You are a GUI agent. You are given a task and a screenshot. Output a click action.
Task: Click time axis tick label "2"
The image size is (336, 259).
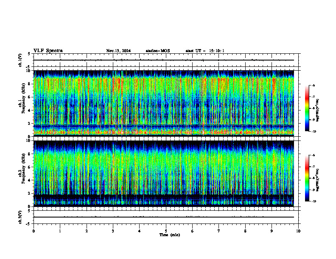[x=87, y=231]
